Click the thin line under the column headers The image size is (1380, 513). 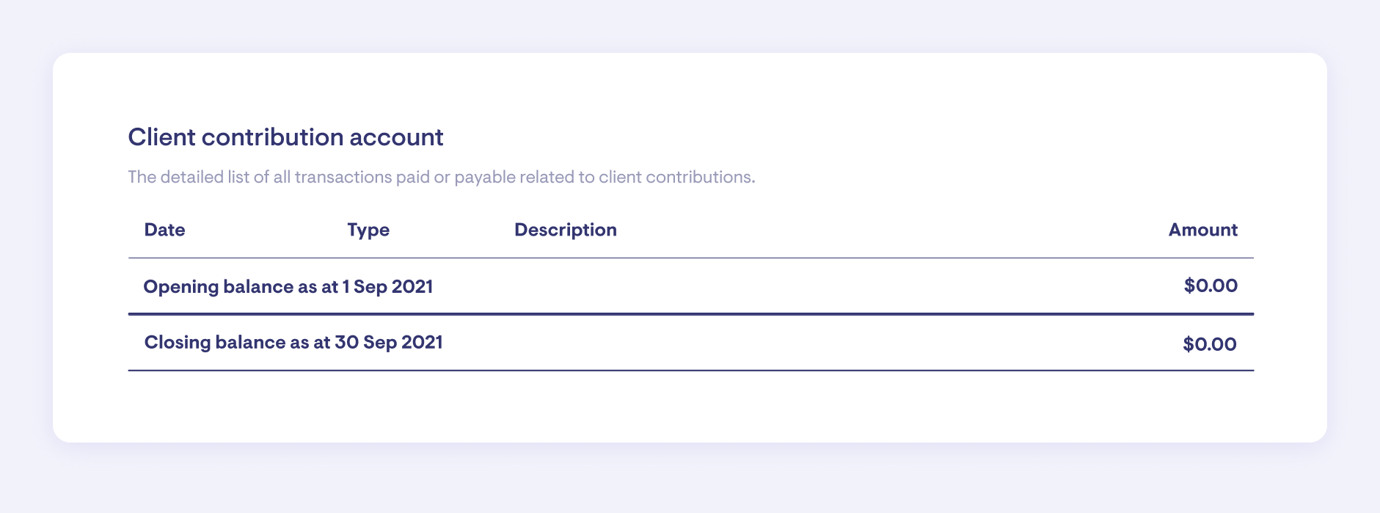click(x=690, y=258)
